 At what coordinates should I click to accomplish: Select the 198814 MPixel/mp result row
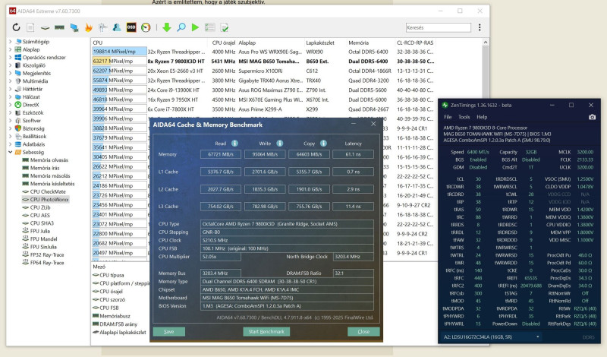(x=263, y=52)
